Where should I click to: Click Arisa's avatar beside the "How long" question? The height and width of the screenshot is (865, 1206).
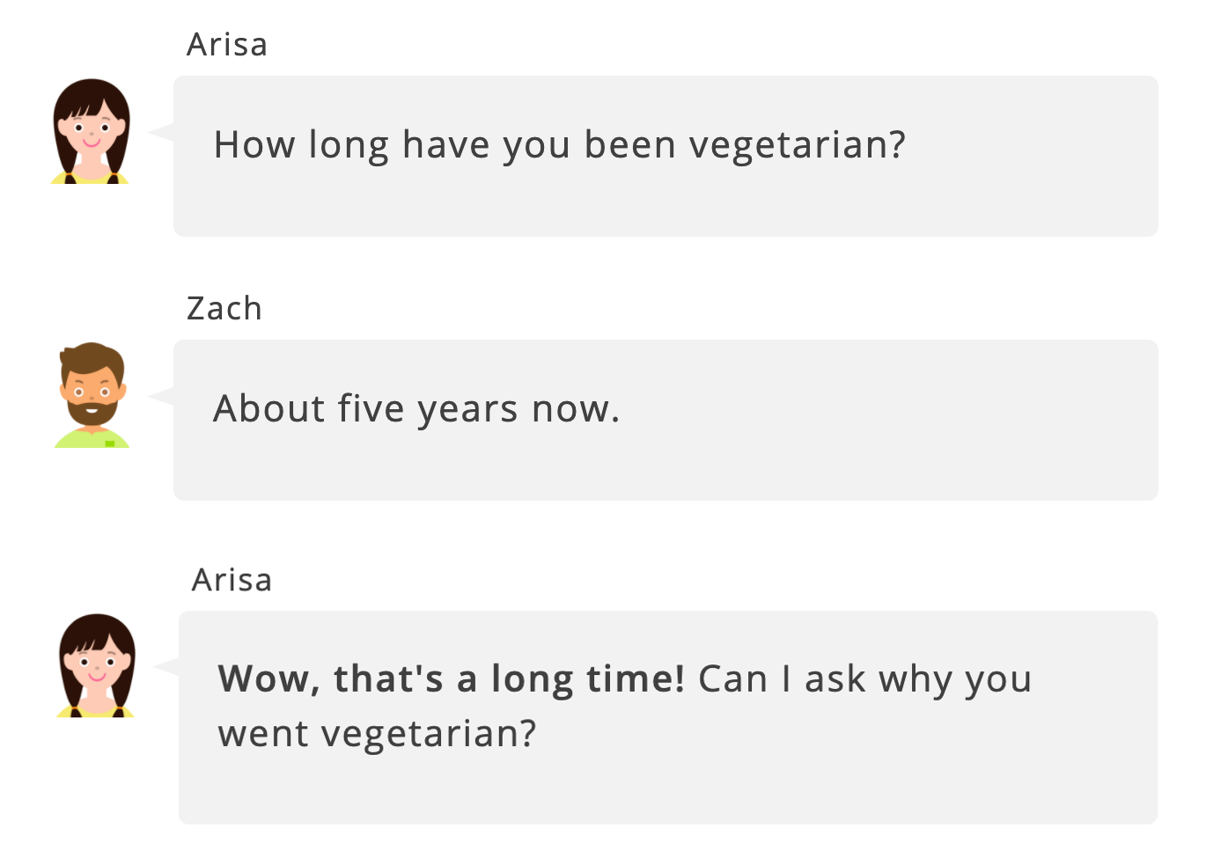point(91,131)
